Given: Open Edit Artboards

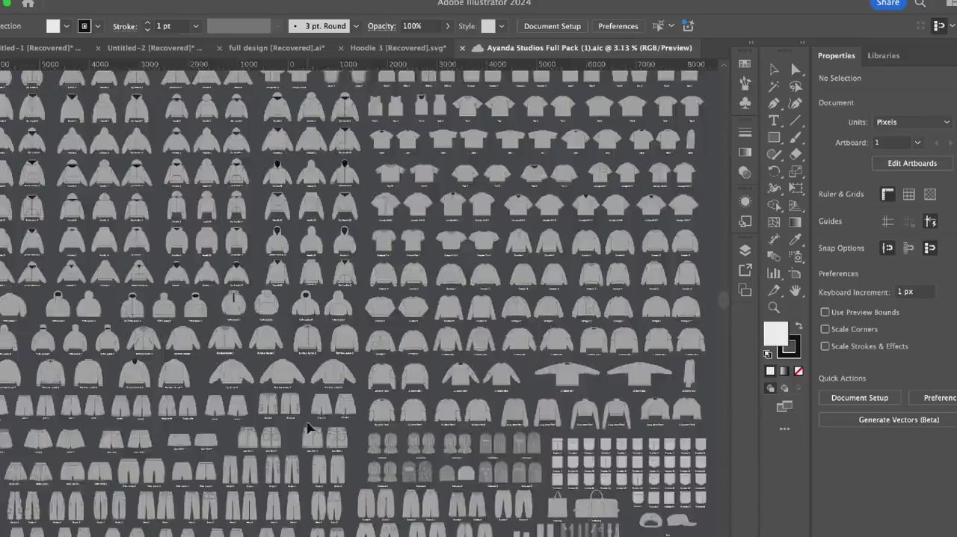Looking at the screenshot, I should (x=912, y=163).
